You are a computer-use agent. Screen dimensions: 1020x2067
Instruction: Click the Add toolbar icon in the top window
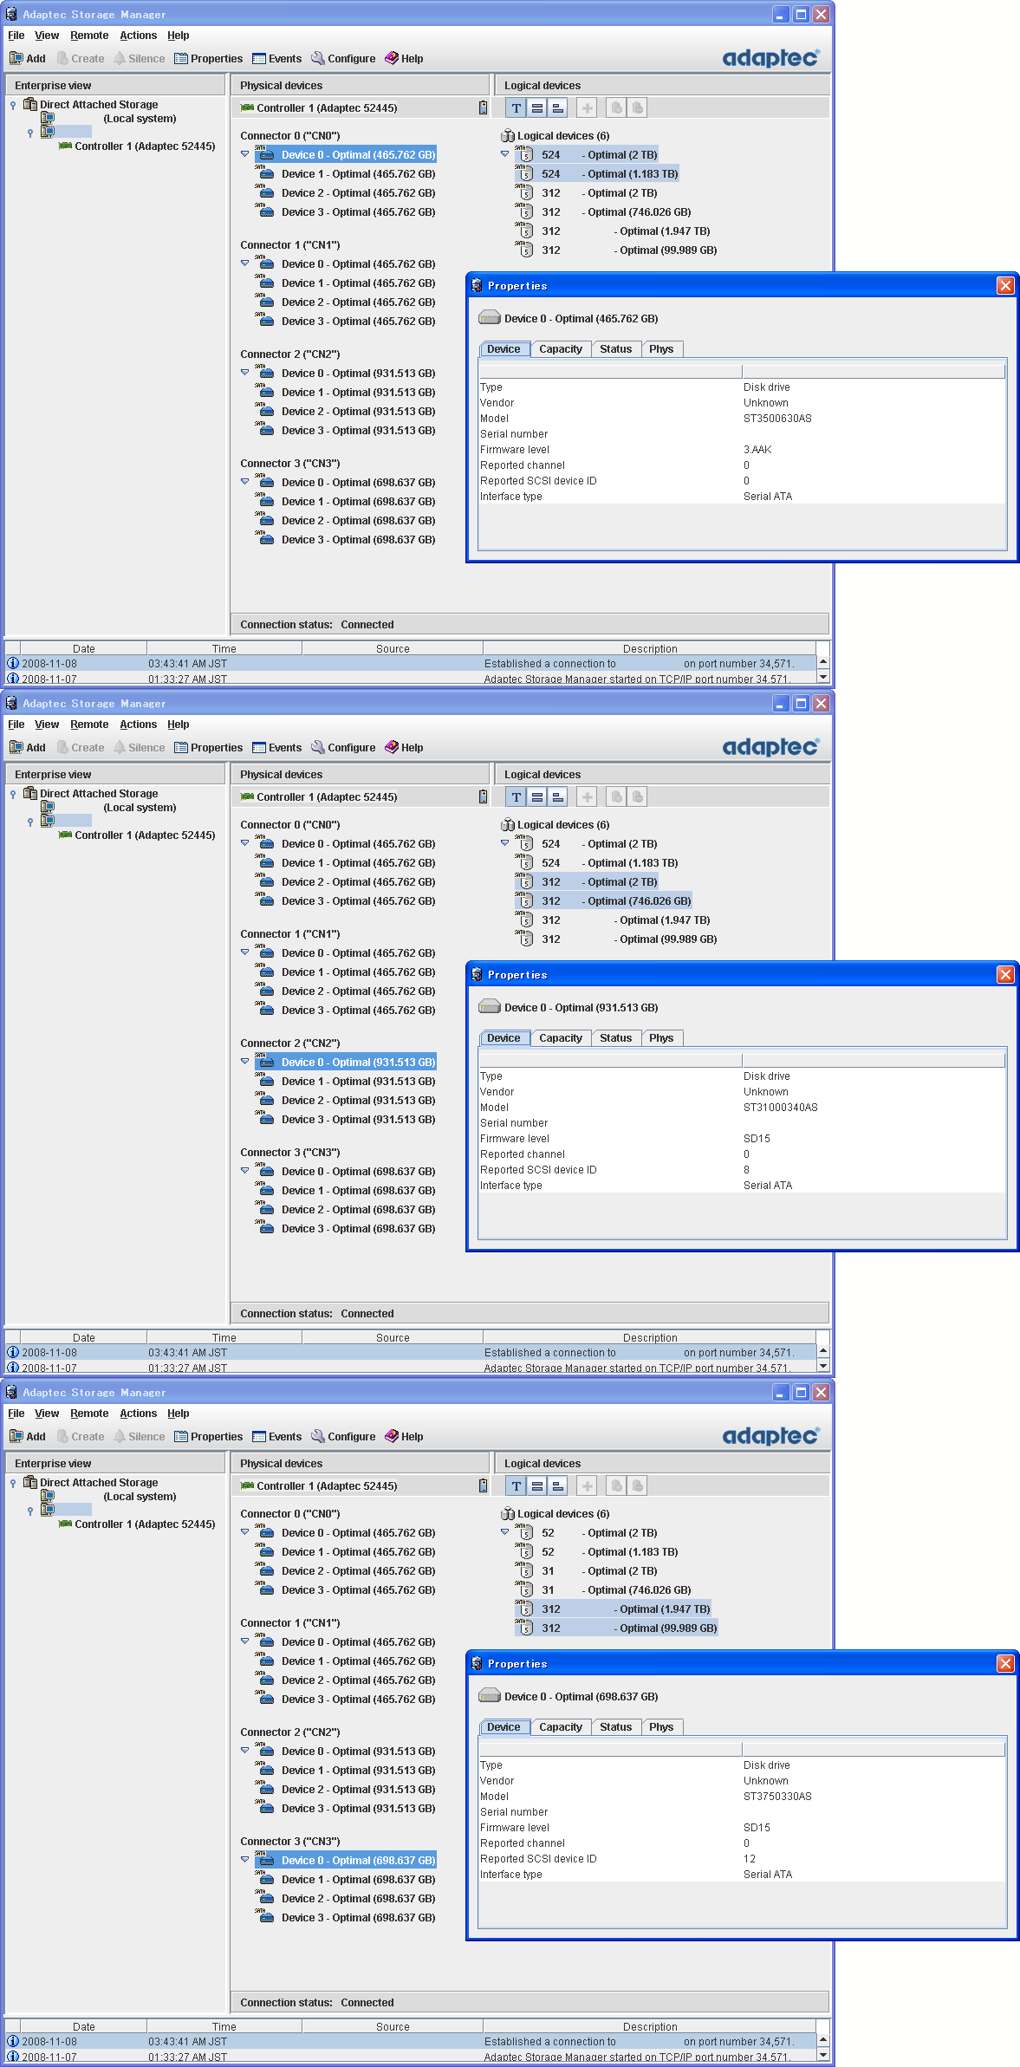pos(16,58)
